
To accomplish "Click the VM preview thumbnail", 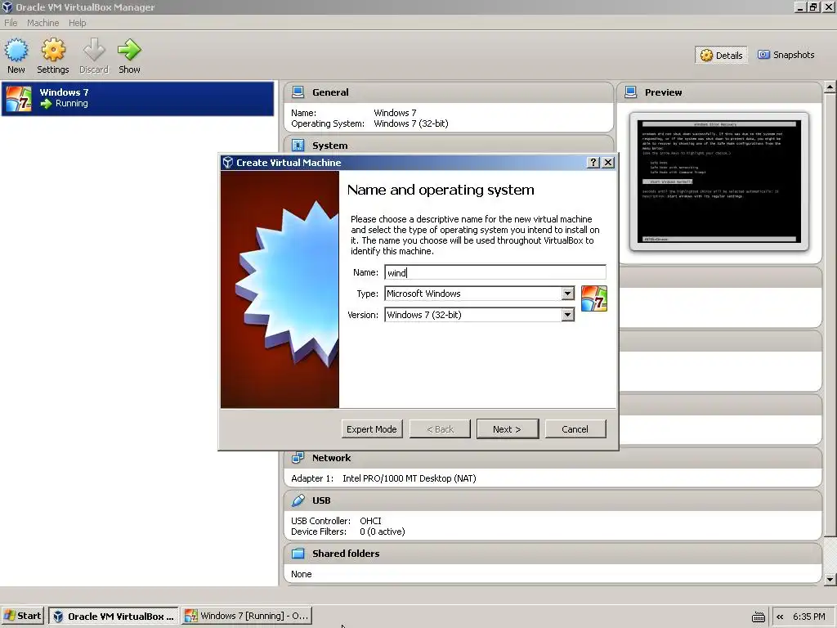I will point(719,182).
